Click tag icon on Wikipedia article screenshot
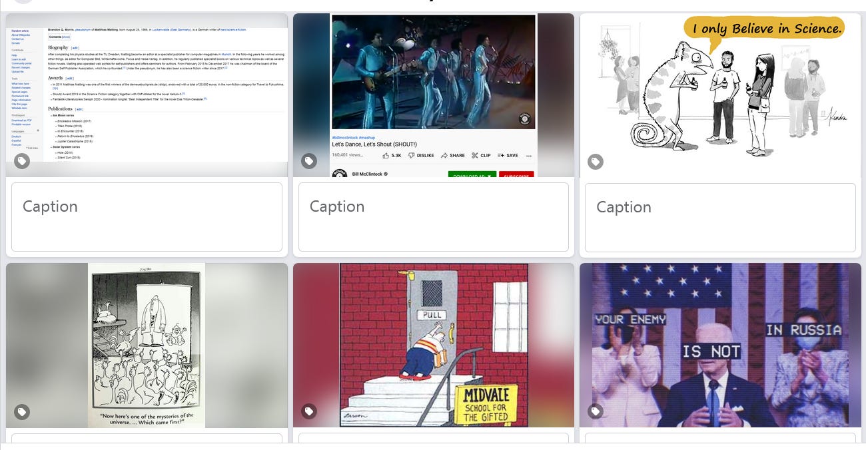 pos(22,161)
